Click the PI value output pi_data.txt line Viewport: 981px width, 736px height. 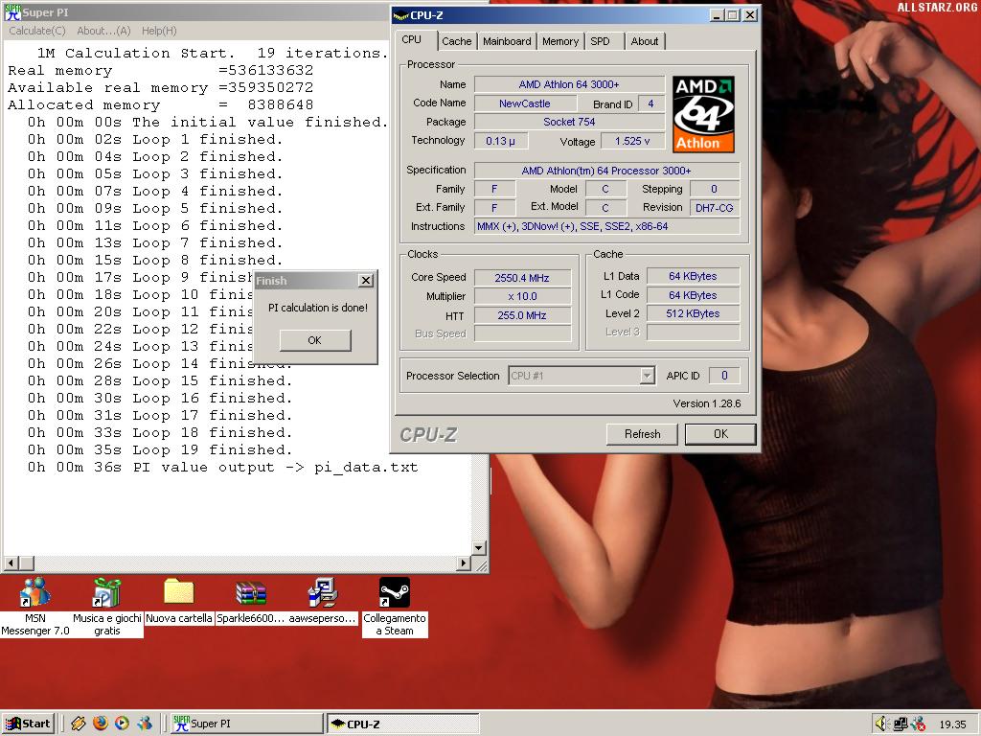[222, 467]
